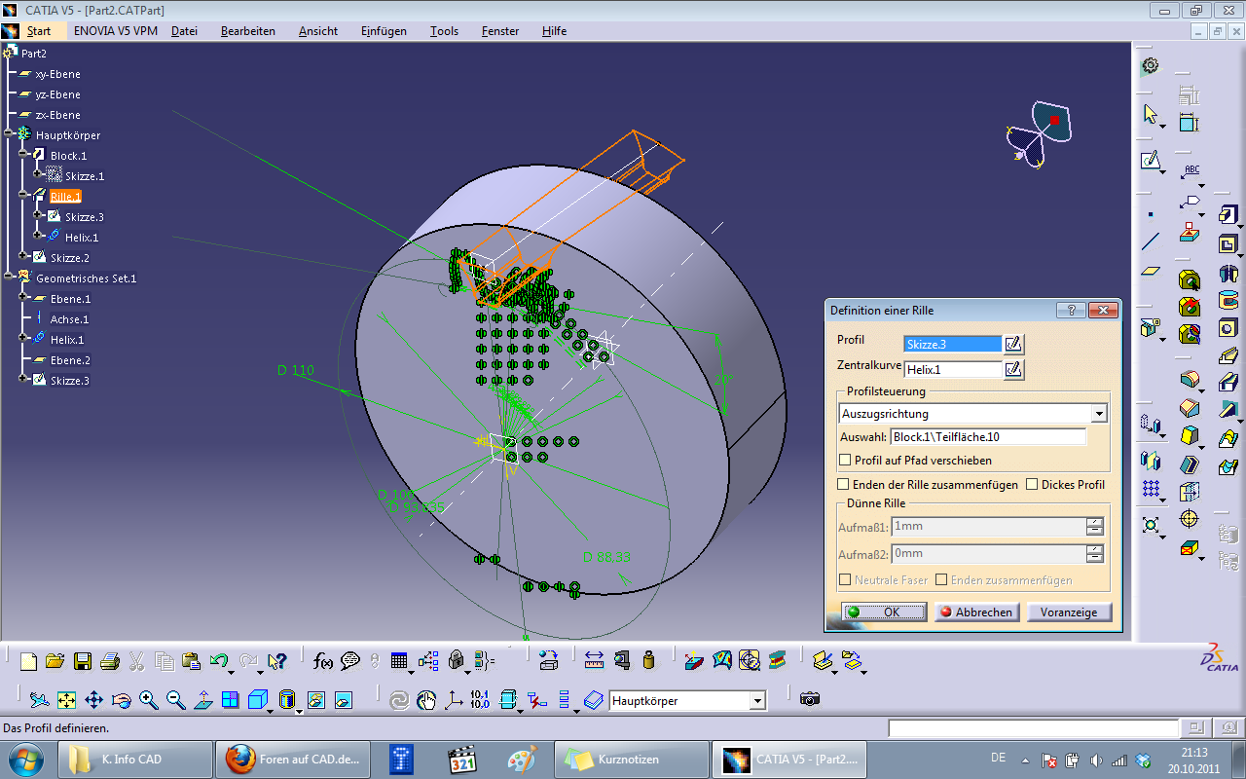
Task: Toggle the 'Dickes Profil' checkbox
Action: tap(1032, 484)
